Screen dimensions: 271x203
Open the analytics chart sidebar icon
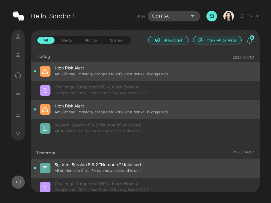point(18,114)
